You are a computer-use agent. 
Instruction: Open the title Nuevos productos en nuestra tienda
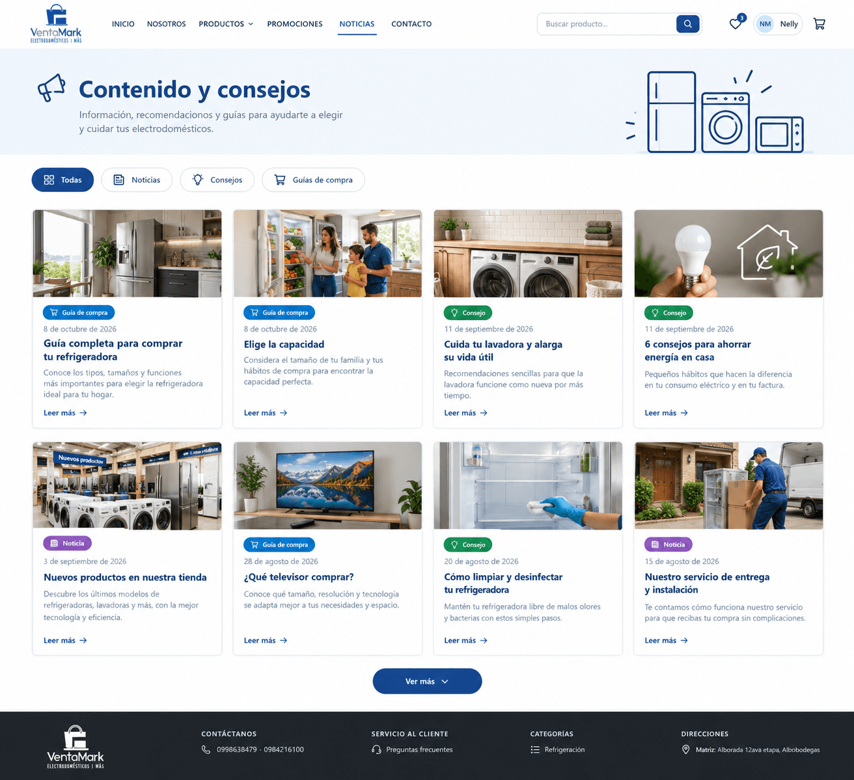coord(125,578)
